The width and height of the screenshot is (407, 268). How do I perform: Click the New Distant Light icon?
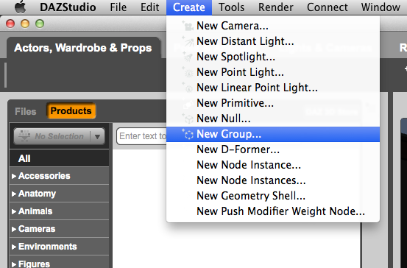(x=188, y=41)
